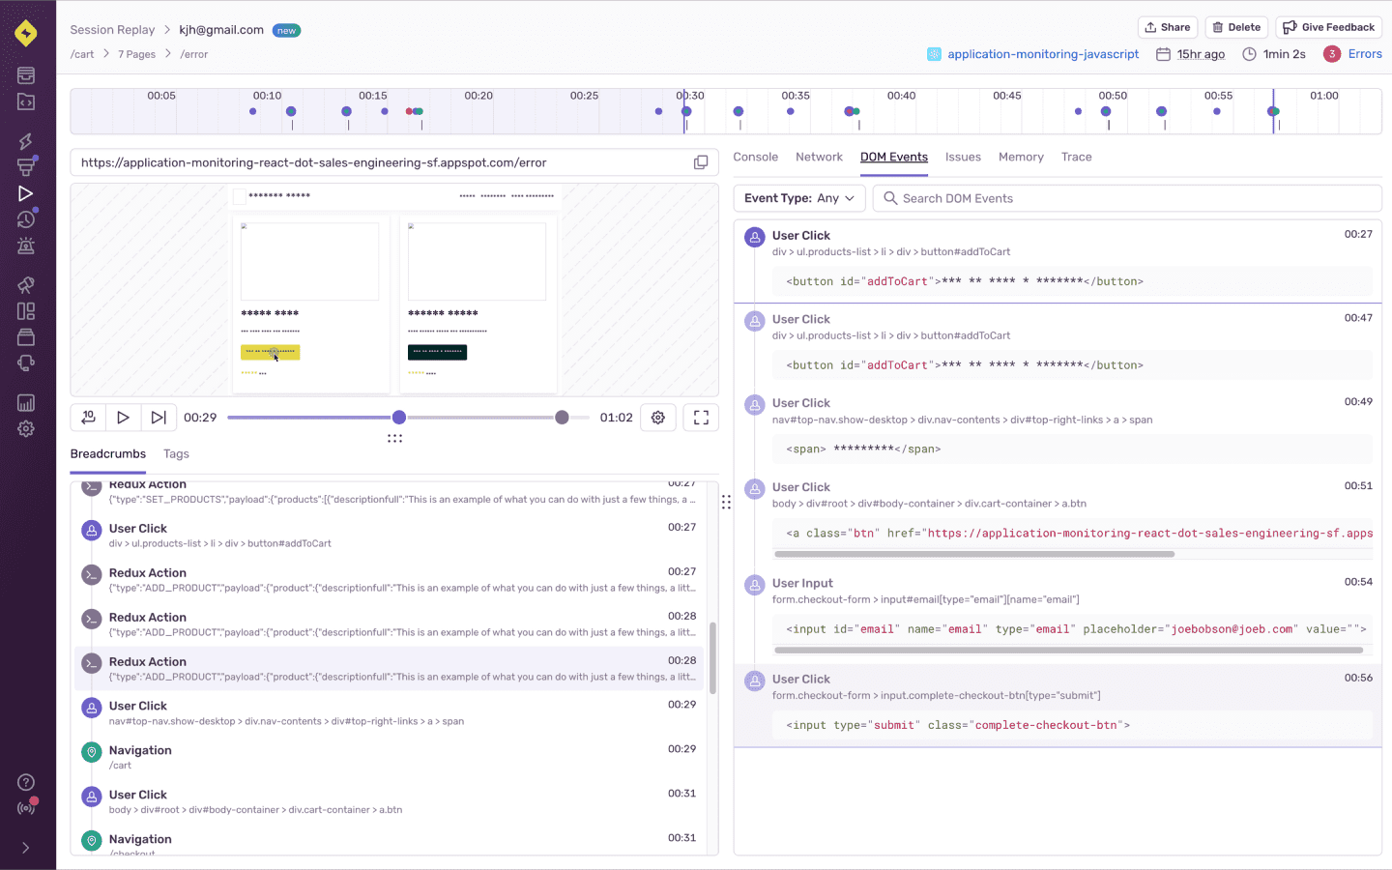
Task: Focus the Search DOM Events field
Action: (x=1127, y=198)
